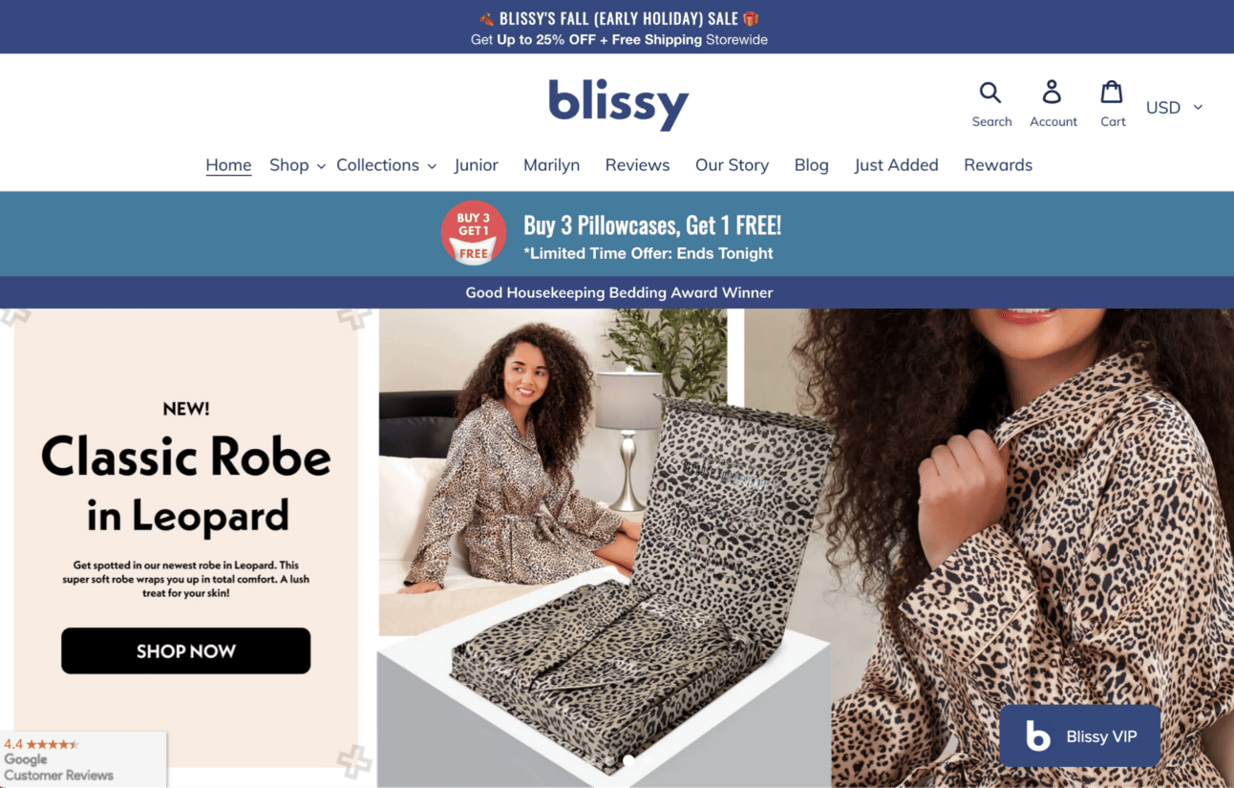This screenshot has width=1234, height=788.
Task: Open the Google Customer Reviews badge
Action: 83,759
